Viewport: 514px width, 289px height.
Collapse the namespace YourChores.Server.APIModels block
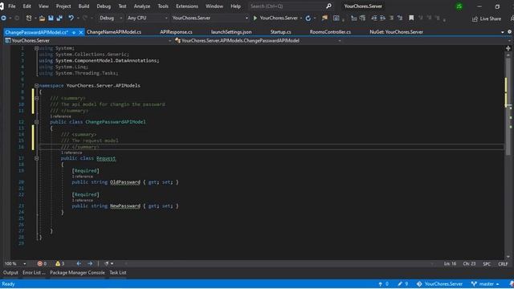(36, 86)
